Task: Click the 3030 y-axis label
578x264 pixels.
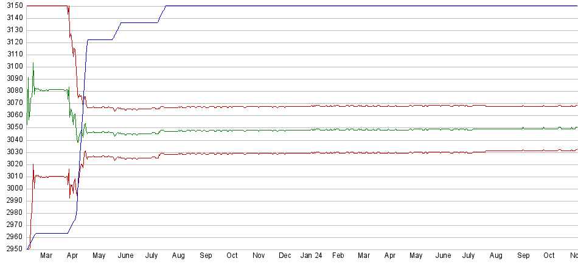Action: coord(12,152)
